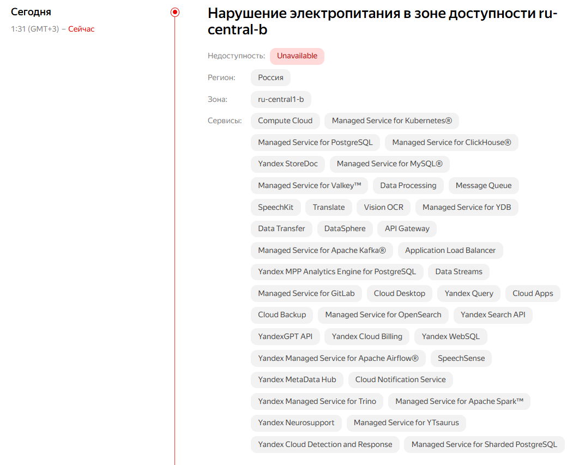The image size is (579, 465).
Task: Click the Compute Cloud service tag
Action: point(285,121)
